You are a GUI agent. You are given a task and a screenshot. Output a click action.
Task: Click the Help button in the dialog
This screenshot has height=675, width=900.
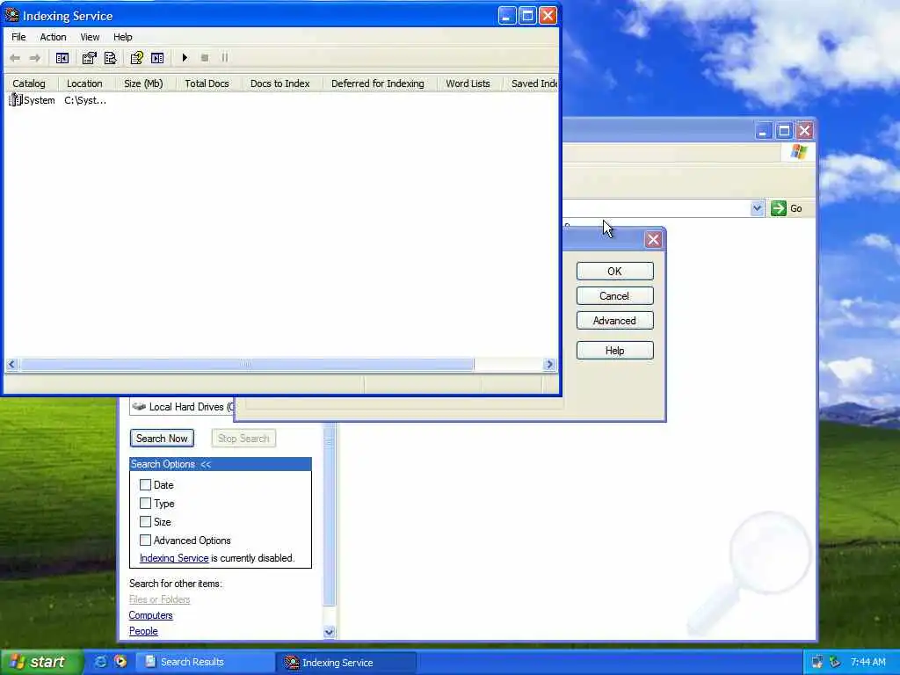[614, 350]
